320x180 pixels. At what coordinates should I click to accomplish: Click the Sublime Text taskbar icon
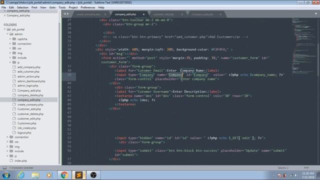(x=79, y=175)
